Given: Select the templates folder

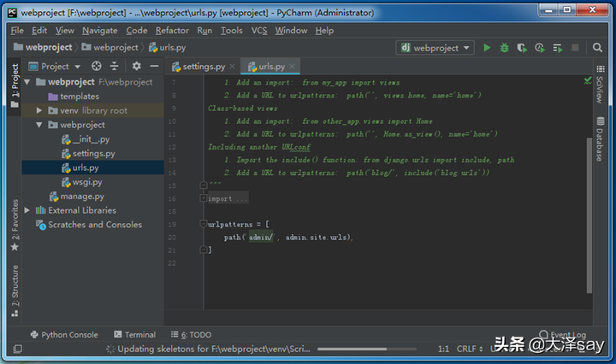Looking at the screenshot, I should click(74, 96).
